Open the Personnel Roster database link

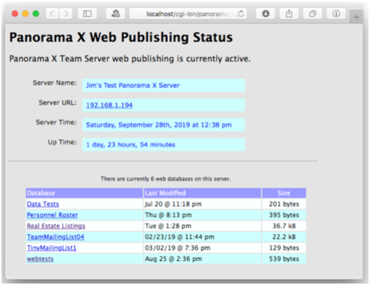pos(53,215)
